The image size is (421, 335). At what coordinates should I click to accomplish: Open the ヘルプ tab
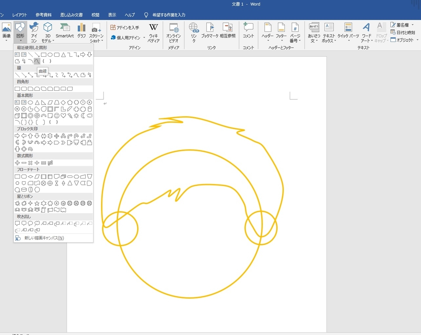pyautogui.click(x=130, y=15)
